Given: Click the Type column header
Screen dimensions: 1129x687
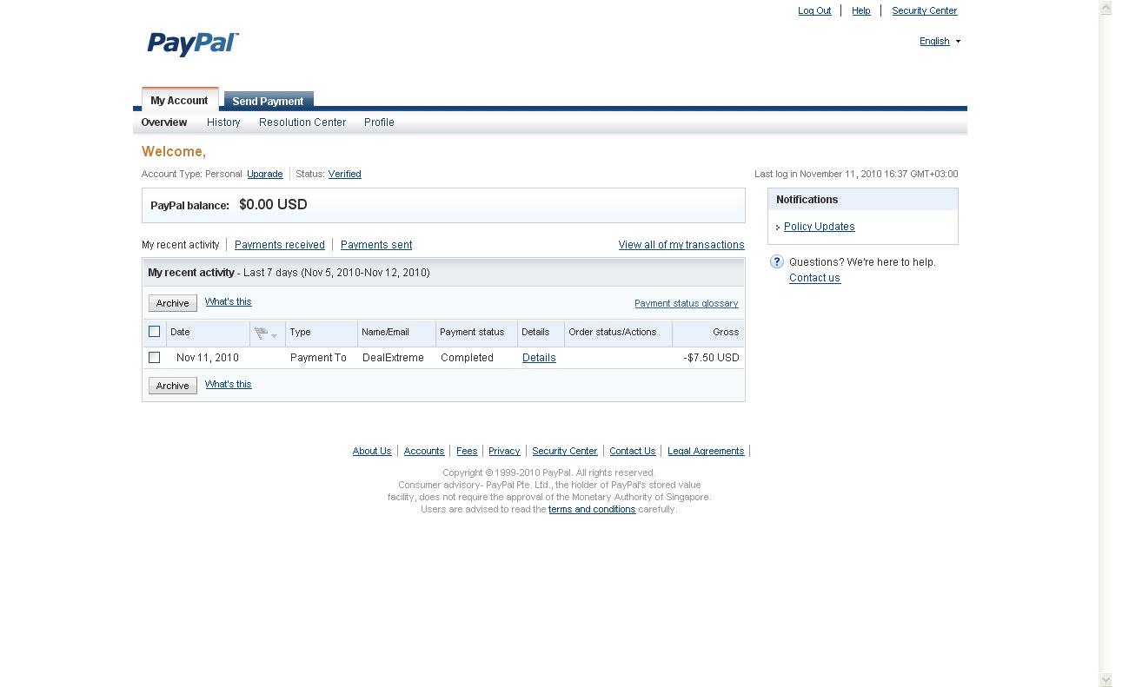Looking at the screenshot, I should click(x=322, y=333).
